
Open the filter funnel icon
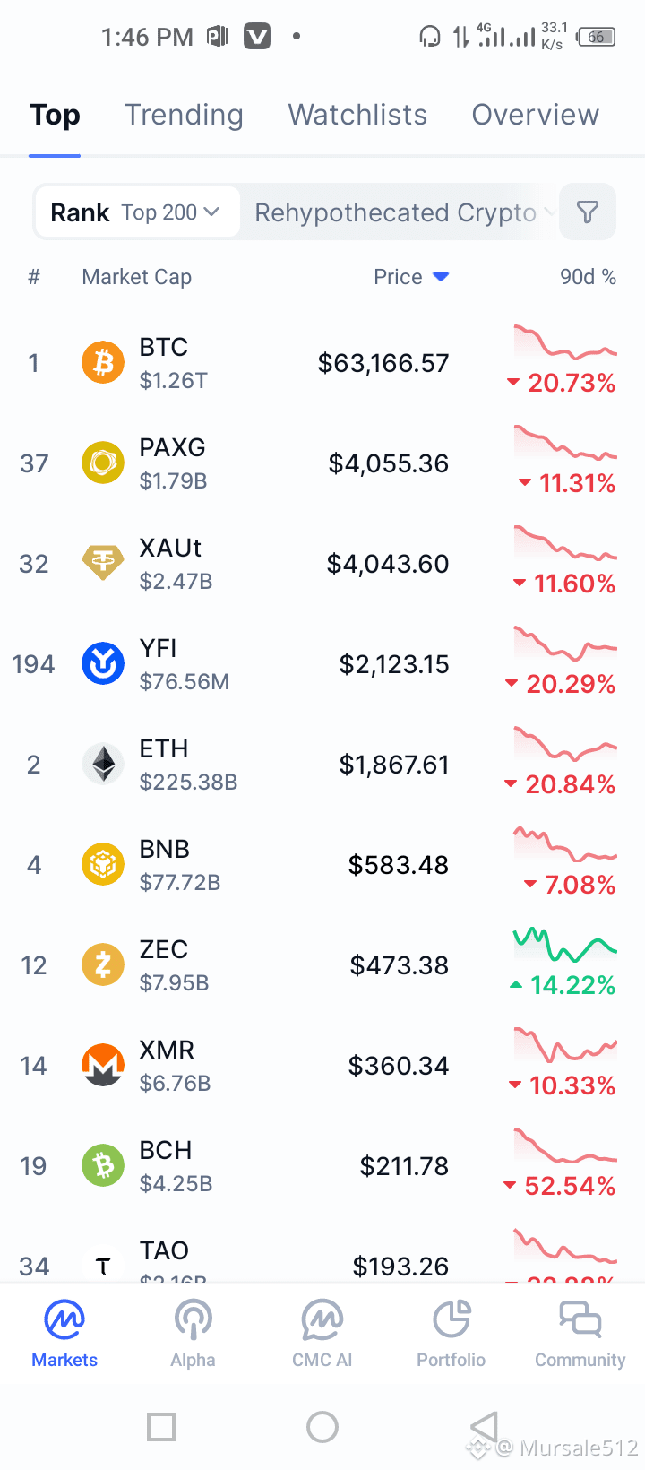pos(588,212)
